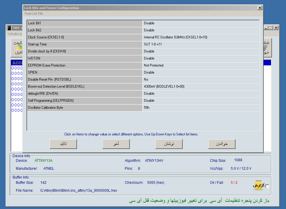The height and width of the screenshot is (209, 286).
Task: Click the خواندن read button
Action: (222, 144)
